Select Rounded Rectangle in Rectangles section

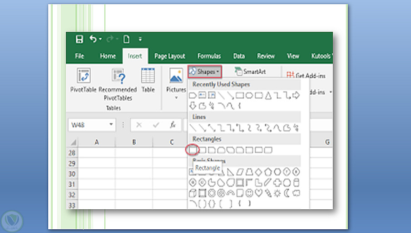(202, 150)
